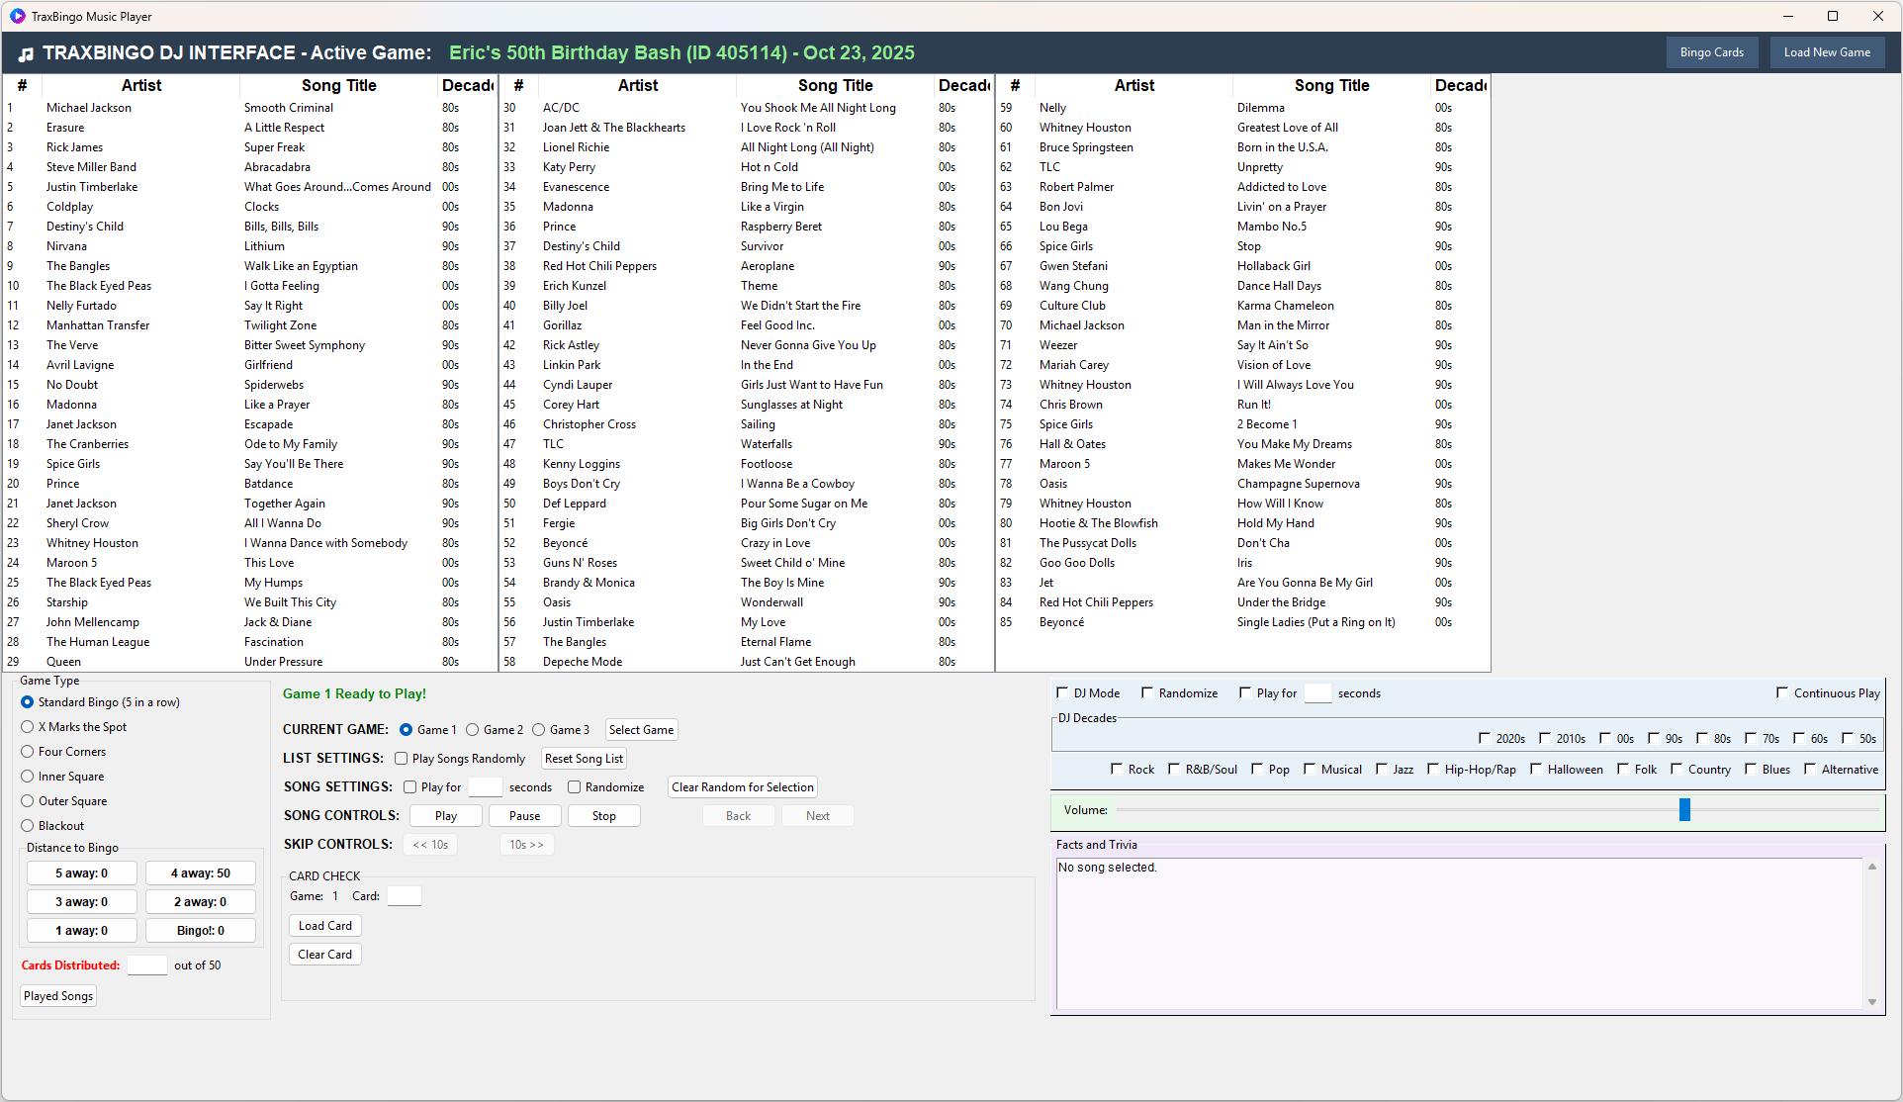
Task: Sort by first Song Title column header
Action: click(338, 86)
